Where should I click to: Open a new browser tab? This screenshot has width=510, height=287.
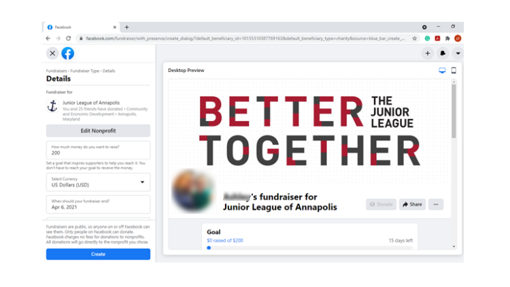click(127, 27)
